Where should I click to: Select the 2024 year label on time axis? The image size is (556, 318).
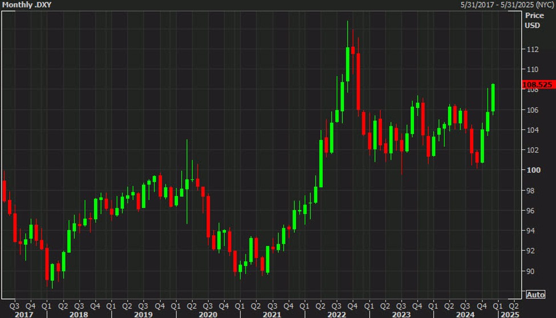[x=465, y=313]
